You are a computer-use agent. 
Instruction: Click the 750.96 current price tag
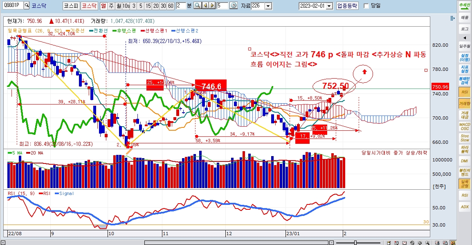[440, 87]
